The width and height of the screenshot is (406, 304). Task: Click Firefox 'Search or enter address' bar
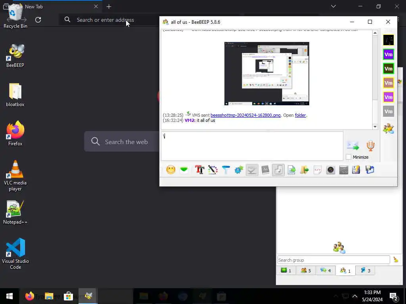(109, 20)
